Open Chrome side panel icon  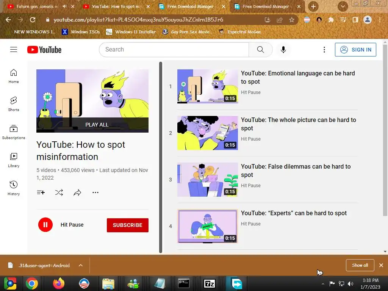click(355, 20)
